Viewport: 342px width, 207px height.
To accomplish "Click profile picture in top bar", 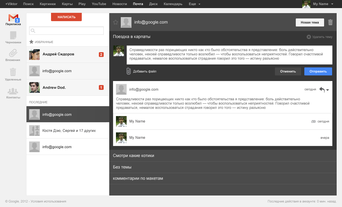I will 306,4.
